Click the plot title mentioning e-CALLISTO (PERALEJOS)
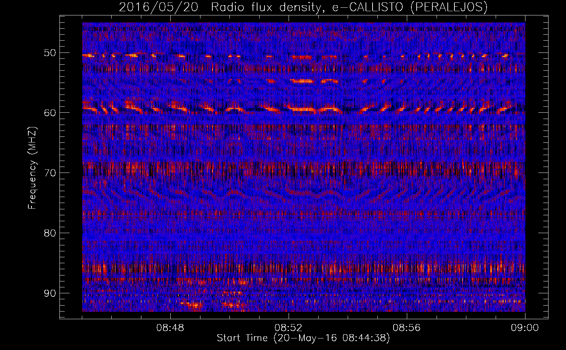The image size is (566, 350). (x=303, y=7)
